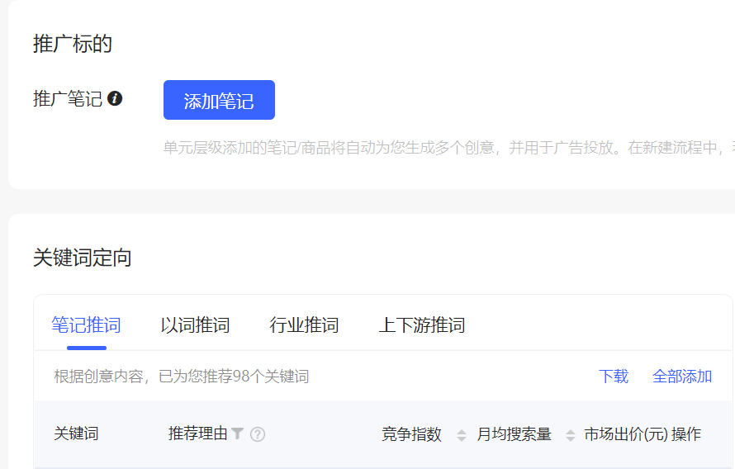The height and width of the screenshot is (469, 735).
Task: Click the 推广笔记 field label
Action: [x=67, y=99]
